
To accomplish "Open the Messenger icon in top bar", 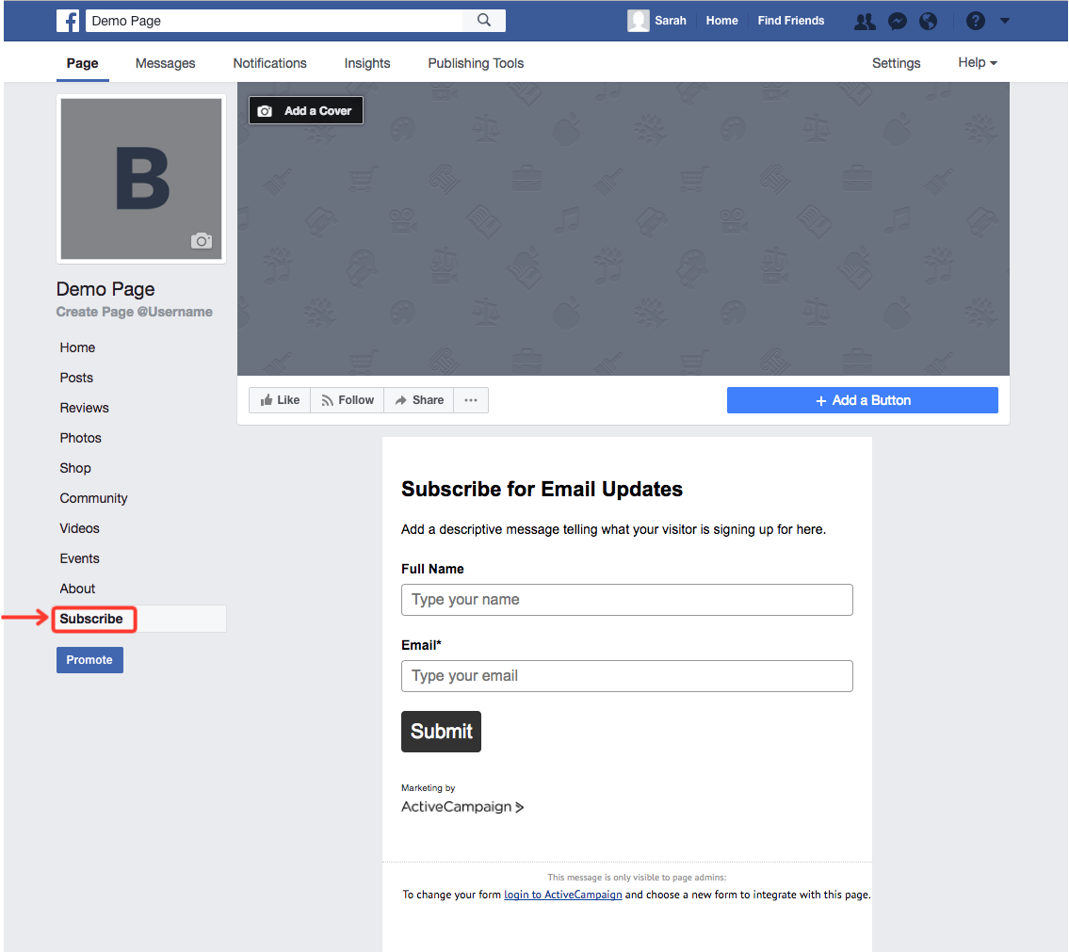I will tap(898, 21).
